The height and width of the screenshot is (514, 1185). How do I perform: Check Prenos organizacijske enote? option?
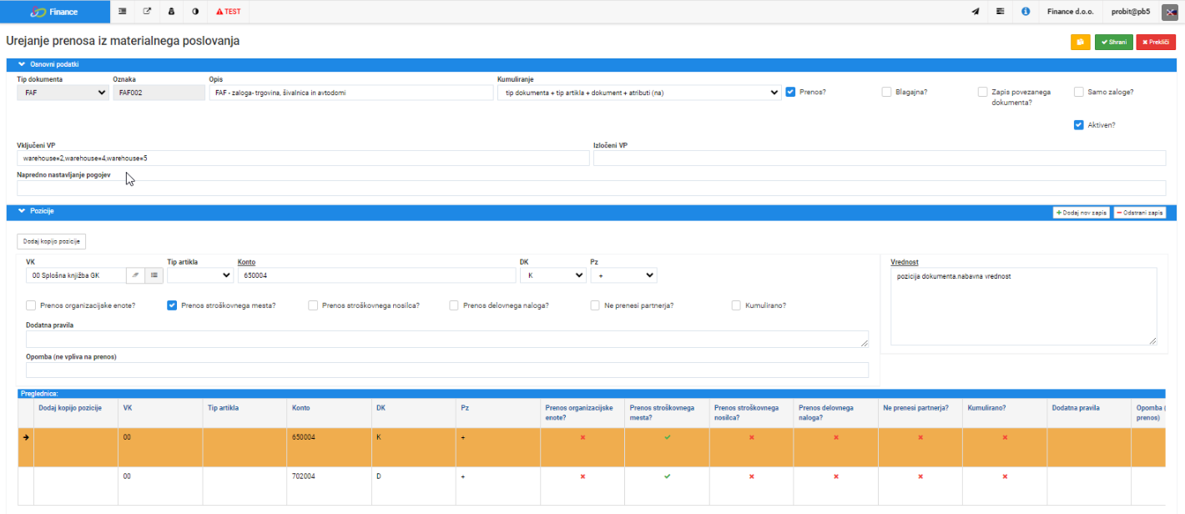pyautogui.click(x=31, y=305)
